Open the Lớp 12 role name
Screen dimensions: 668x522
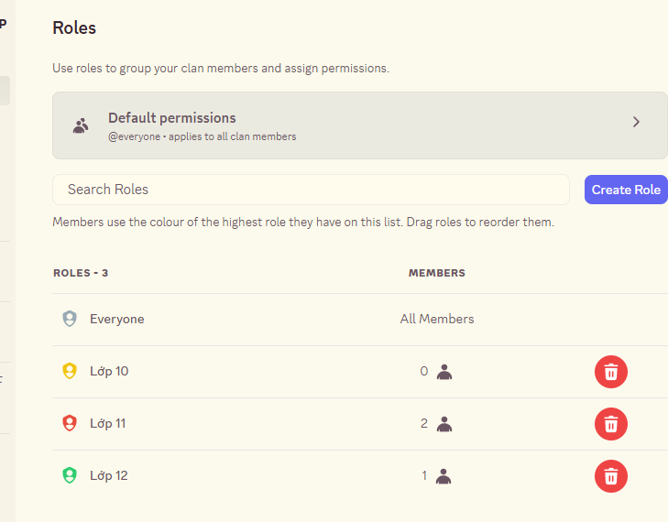click(x=109, y=476)
